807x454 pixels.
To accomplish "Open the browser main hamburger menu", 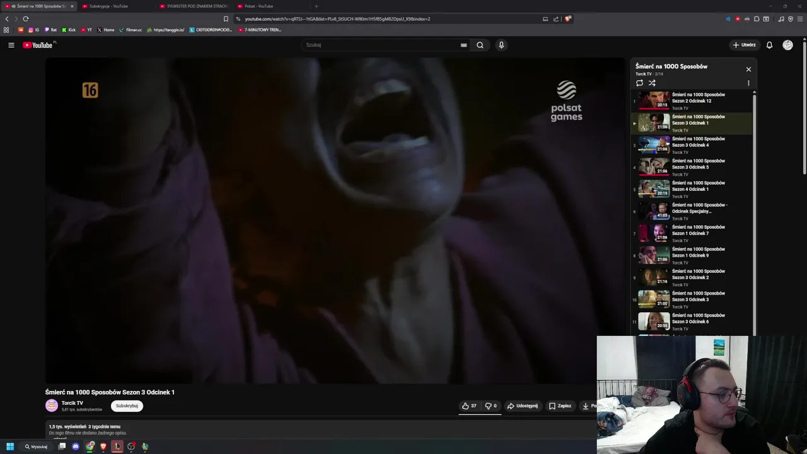I will (799, 19).
